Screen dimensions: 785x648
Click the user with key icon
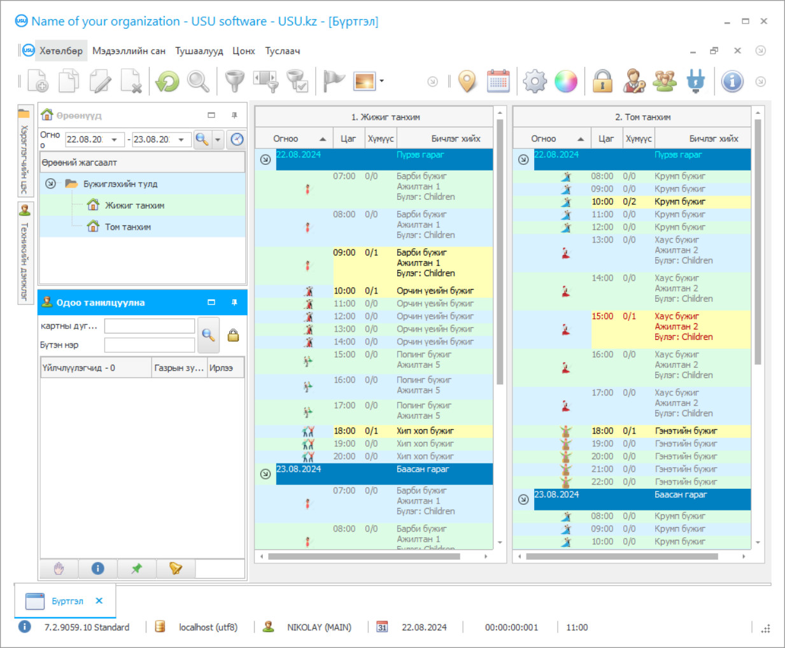[x=633, y=81]
